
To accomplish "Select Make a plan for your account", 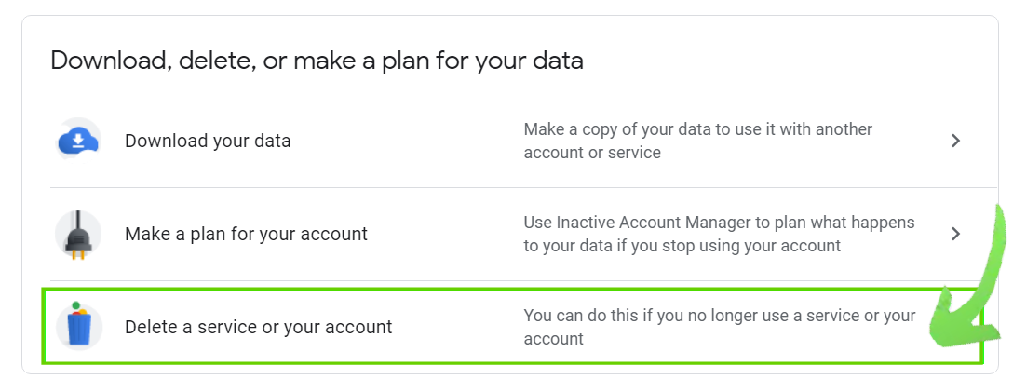I will (x=246, y=234).
